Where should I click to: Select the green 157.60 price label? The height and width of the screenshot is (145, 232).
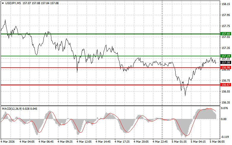tap(226, 34)
